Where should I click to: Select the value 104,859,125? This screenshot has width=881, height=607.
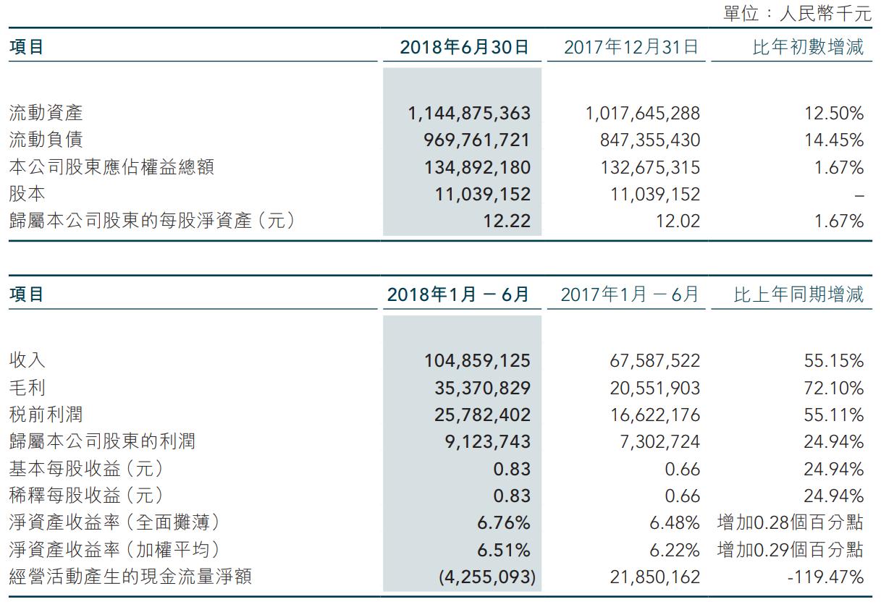[476, 360]
